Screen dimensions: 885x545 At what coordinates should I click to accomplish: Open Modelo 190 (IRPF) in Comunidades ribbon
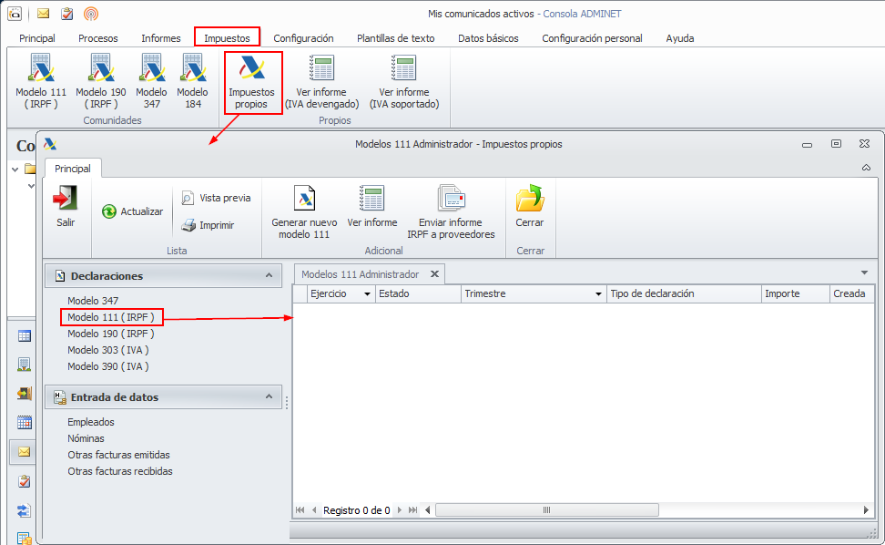pos(101,81)
